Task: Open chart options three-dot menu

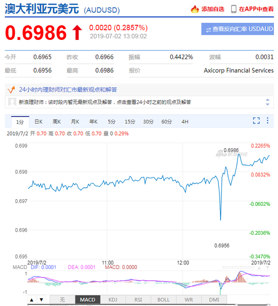Action: point(267,120)
